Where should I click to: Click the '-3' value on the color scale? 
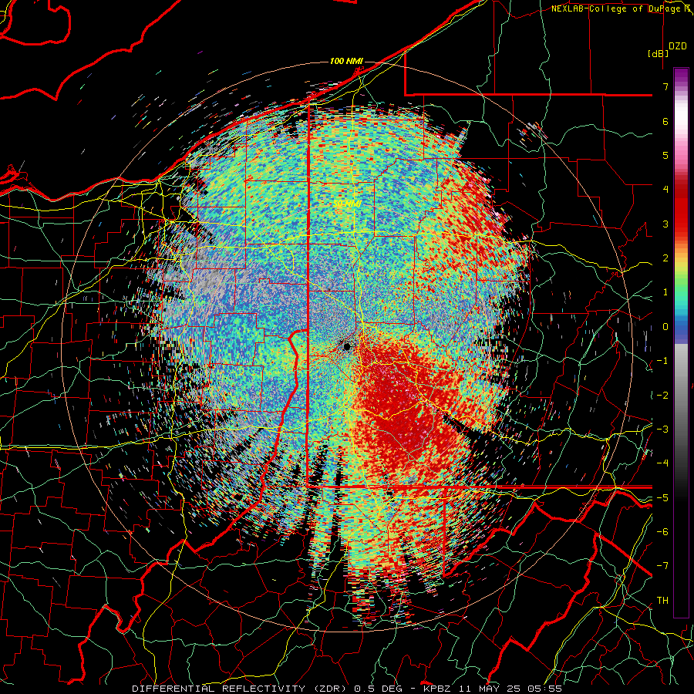[662, 430]
